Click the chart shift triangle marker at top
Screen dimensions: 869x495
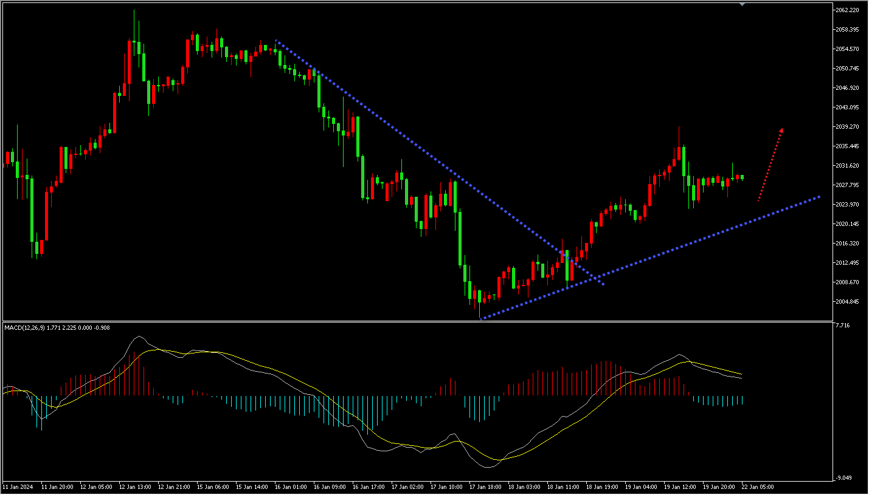click(x=742, y=4)
